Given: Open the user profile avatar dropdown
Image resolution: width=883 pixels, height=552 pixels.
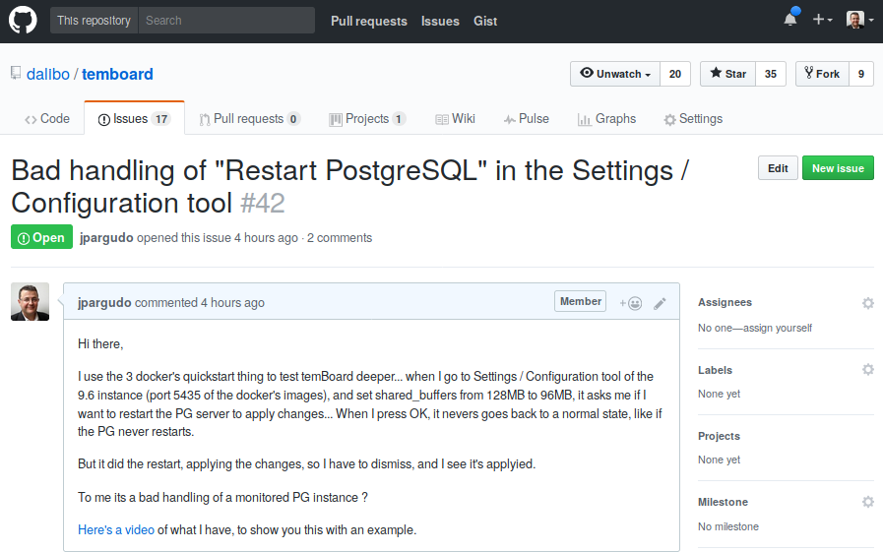Looking at the screenshot, I should click(x=860, y=20).
